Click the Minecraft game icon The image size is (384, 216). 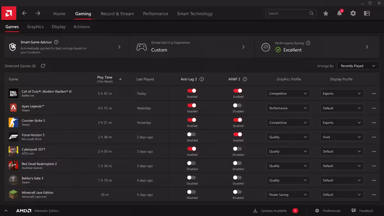point(13,195)
